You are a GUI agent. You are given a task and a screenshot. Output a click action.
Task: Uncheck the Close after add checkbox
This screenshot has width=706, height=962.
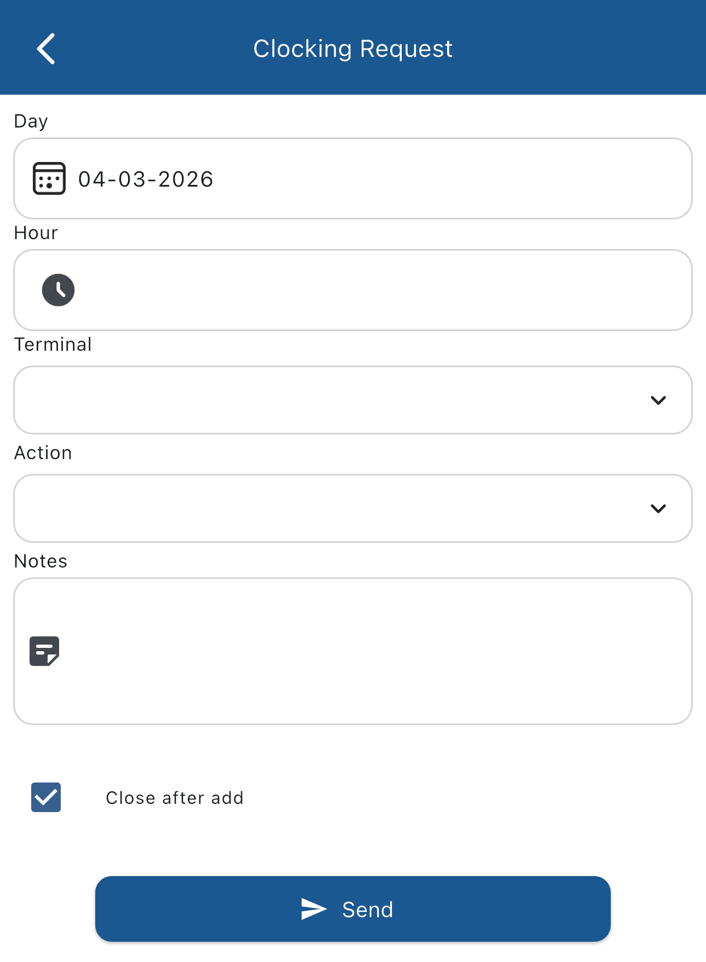[x=46, y=798]
